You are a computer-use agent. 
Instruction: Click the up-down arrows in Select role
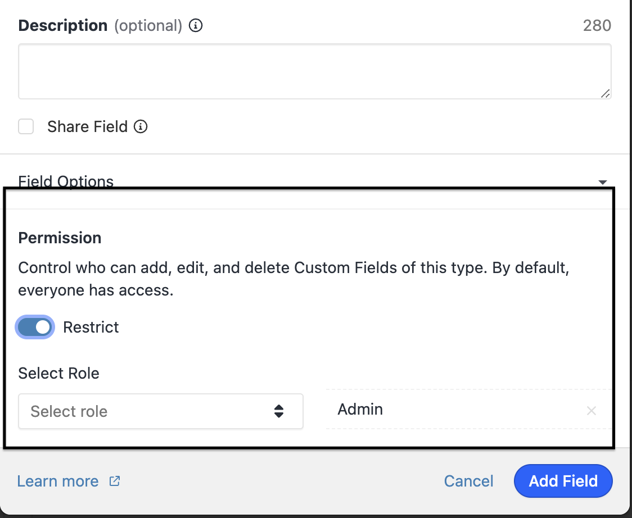pos(279,411)
